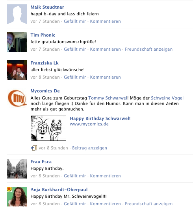
Task: Like Maik Steudtner's post via Gefällt mir
Action: [x=75, y=21]
